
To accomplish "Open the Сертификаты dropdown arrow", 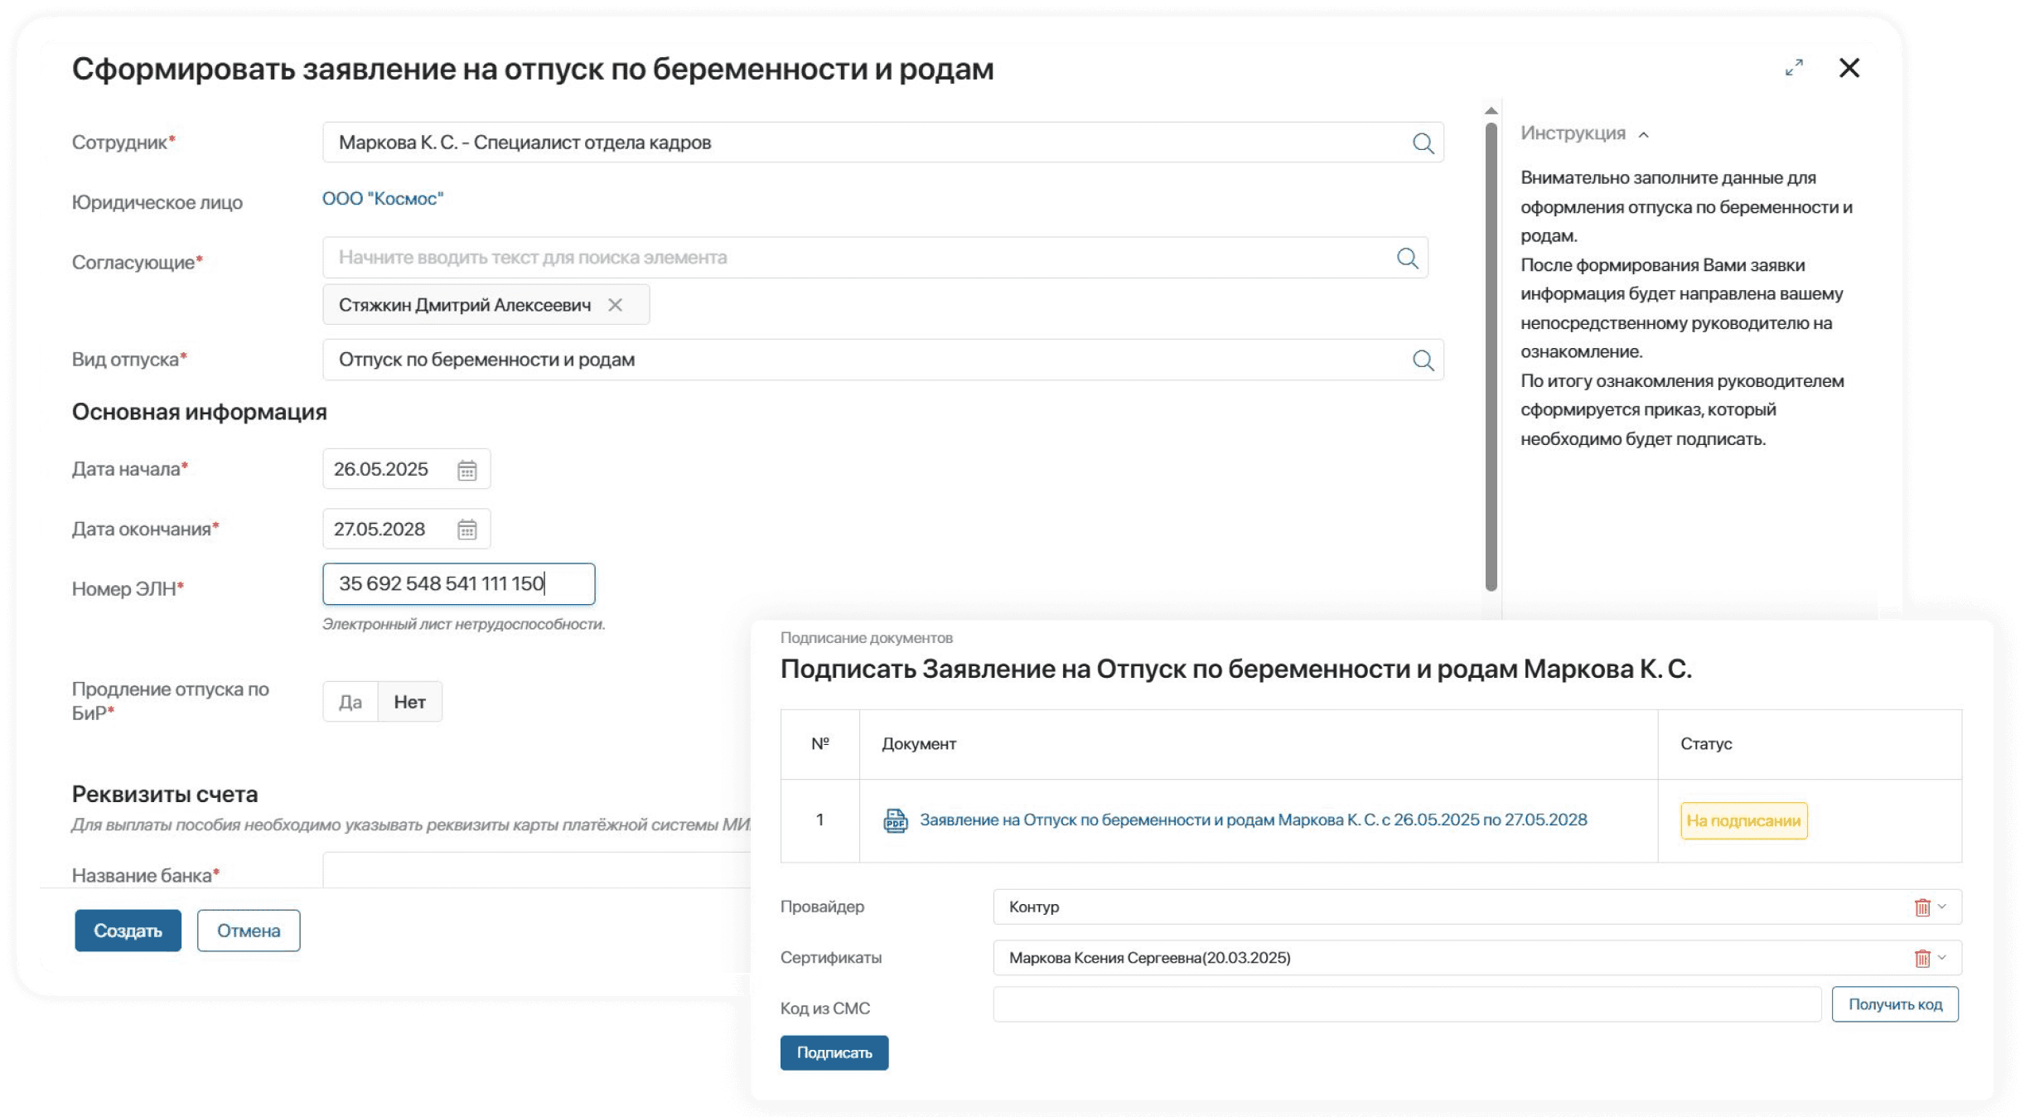I will (1942, 957).
